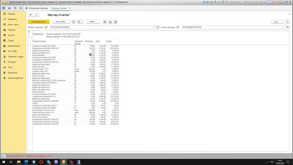The height and width of the screenshot is (165, 293).
Task: Click the Номенклатура column header
Action: click(x=39, y=41)
